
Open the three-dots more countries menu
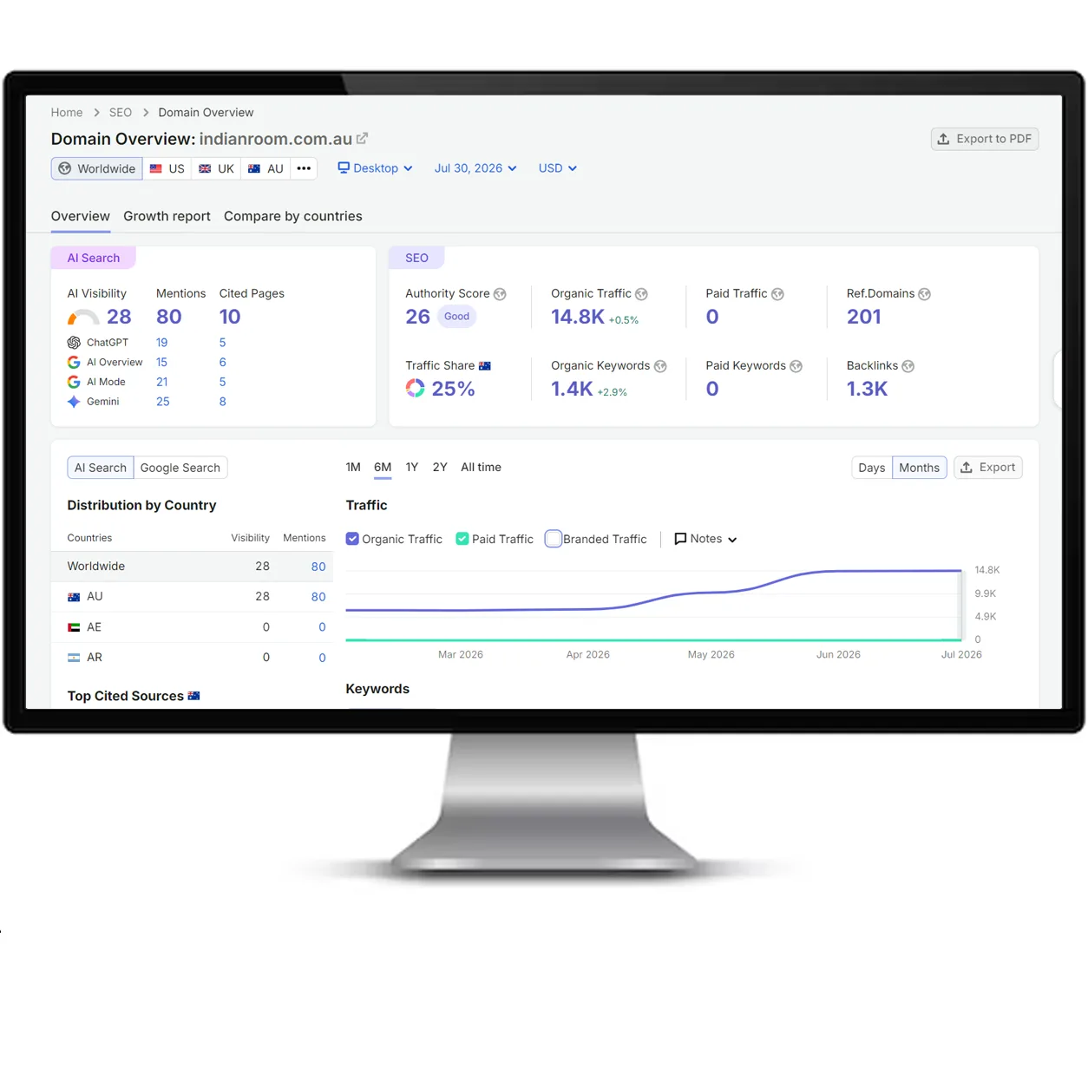(304, 168)
